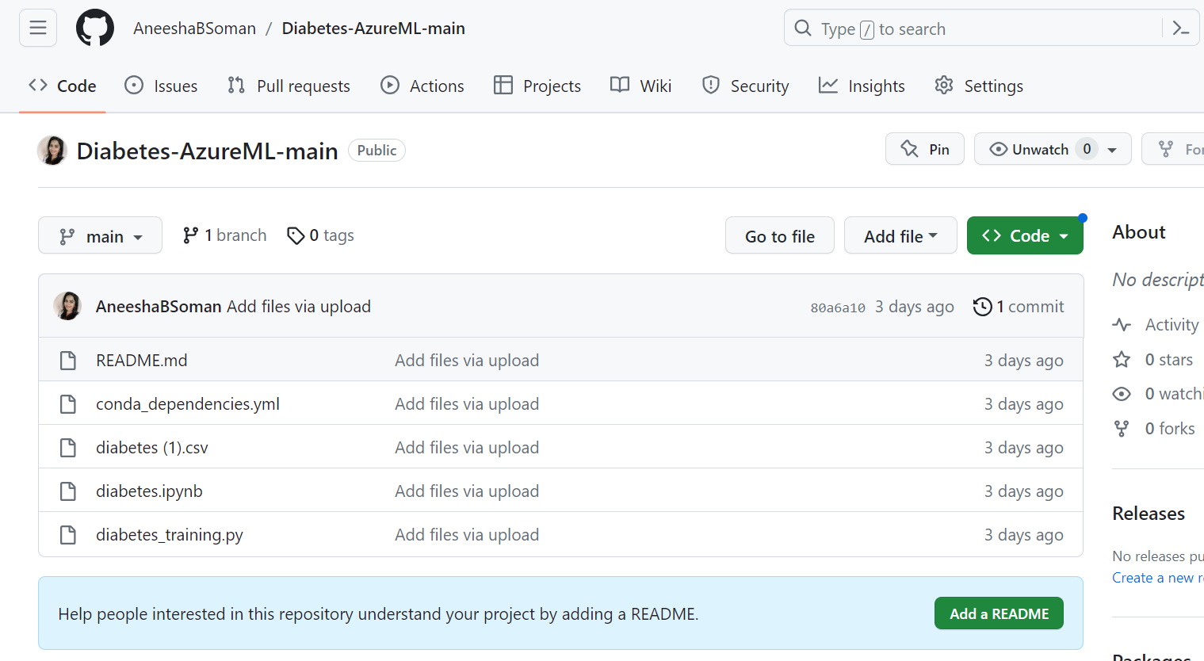
Task: Click the GitHub logo icon
Action: click(95, 29)
